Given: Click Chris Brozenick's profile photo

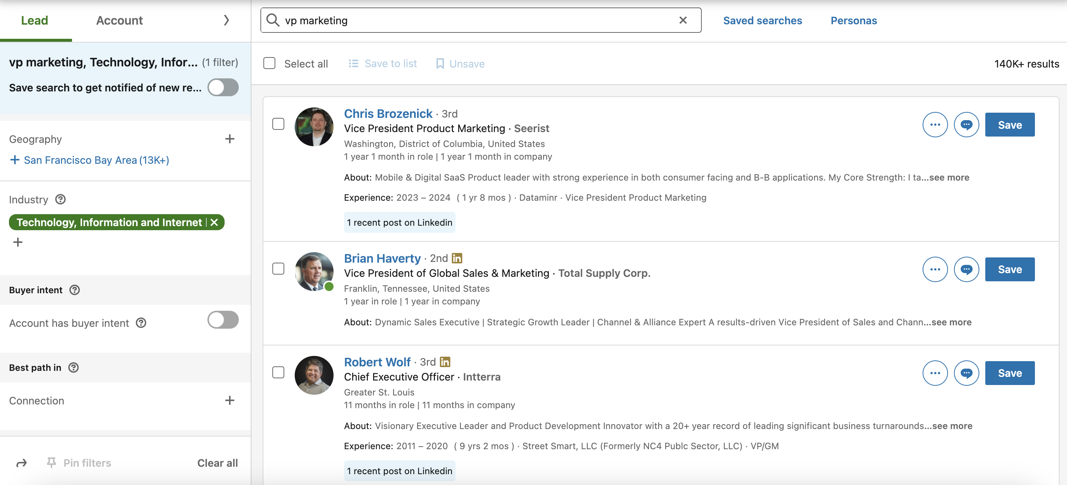Looking at the screenshot, I should coord(314,127).
